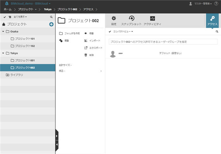Click the user/group access input field
221x154 pixels.
163,42
